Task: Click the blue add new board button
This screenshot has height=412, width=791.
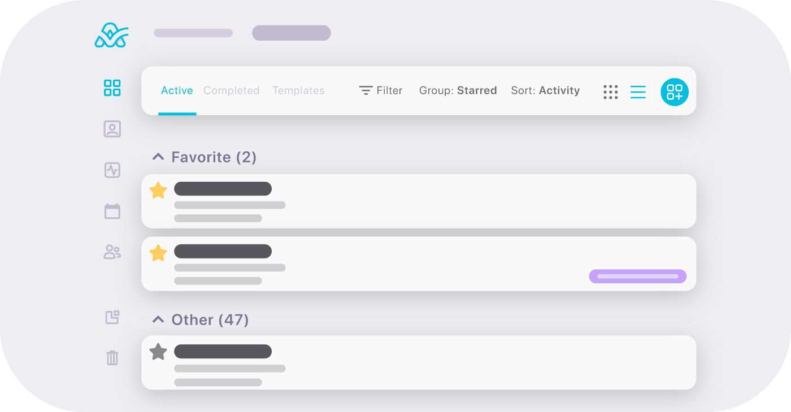Action: click(675, 92)
